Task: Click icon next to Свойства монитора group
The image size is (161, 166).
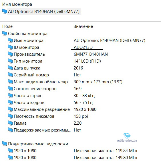Action: pyautogui.click(x=5, y=33)
